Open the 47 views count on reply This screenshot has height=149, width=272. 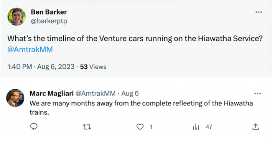(209, 127)
